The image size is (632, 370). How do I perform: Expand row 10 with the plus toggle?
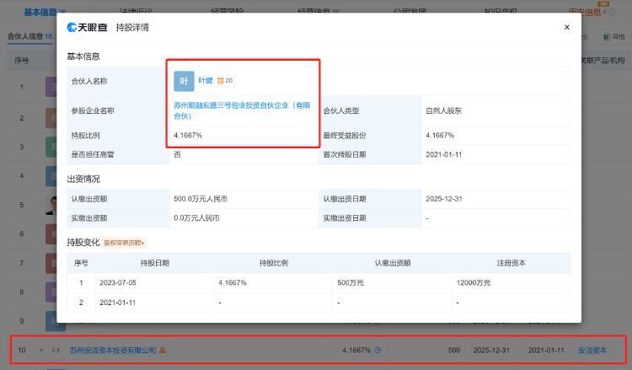[x=41, y=351]
